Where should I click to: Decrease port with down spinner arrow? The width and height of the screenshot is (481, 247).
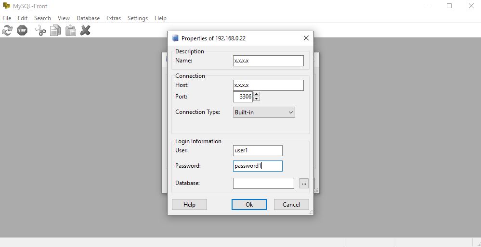(x=257, y=99)
